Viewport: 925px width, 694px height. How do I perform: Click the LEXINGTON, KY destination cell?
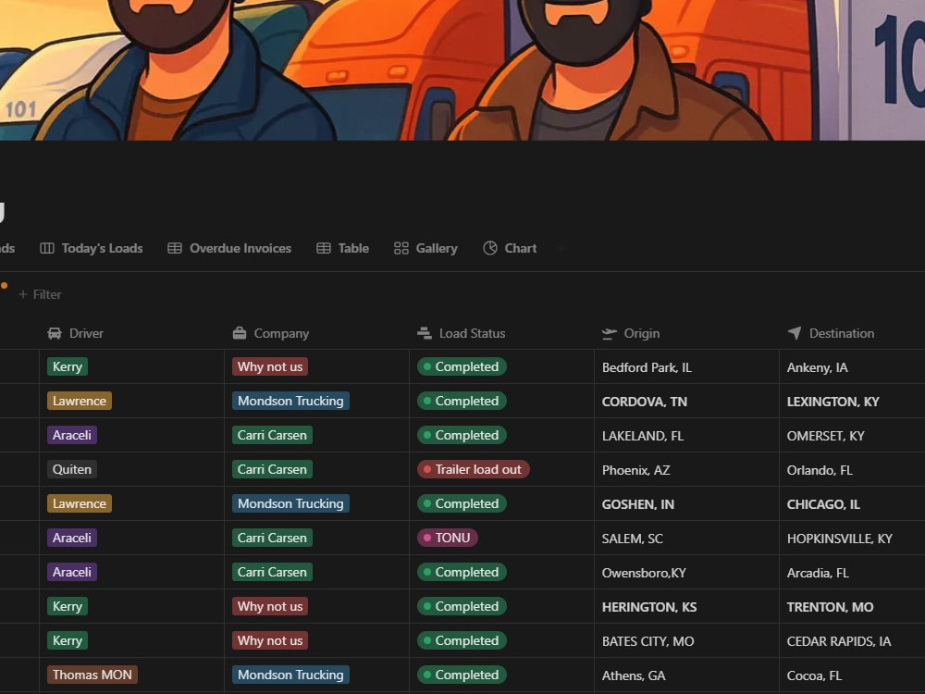click(853, 402)
